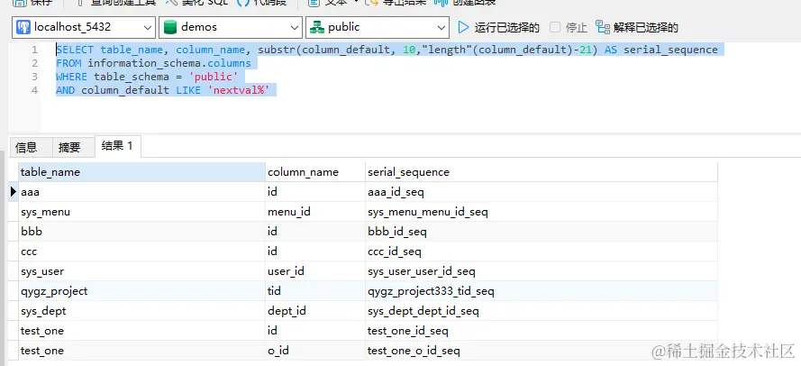The image size is (801, 366).
Task: Open the public schema dropdown
Action: pyautogui.click(x=378, y=27)
